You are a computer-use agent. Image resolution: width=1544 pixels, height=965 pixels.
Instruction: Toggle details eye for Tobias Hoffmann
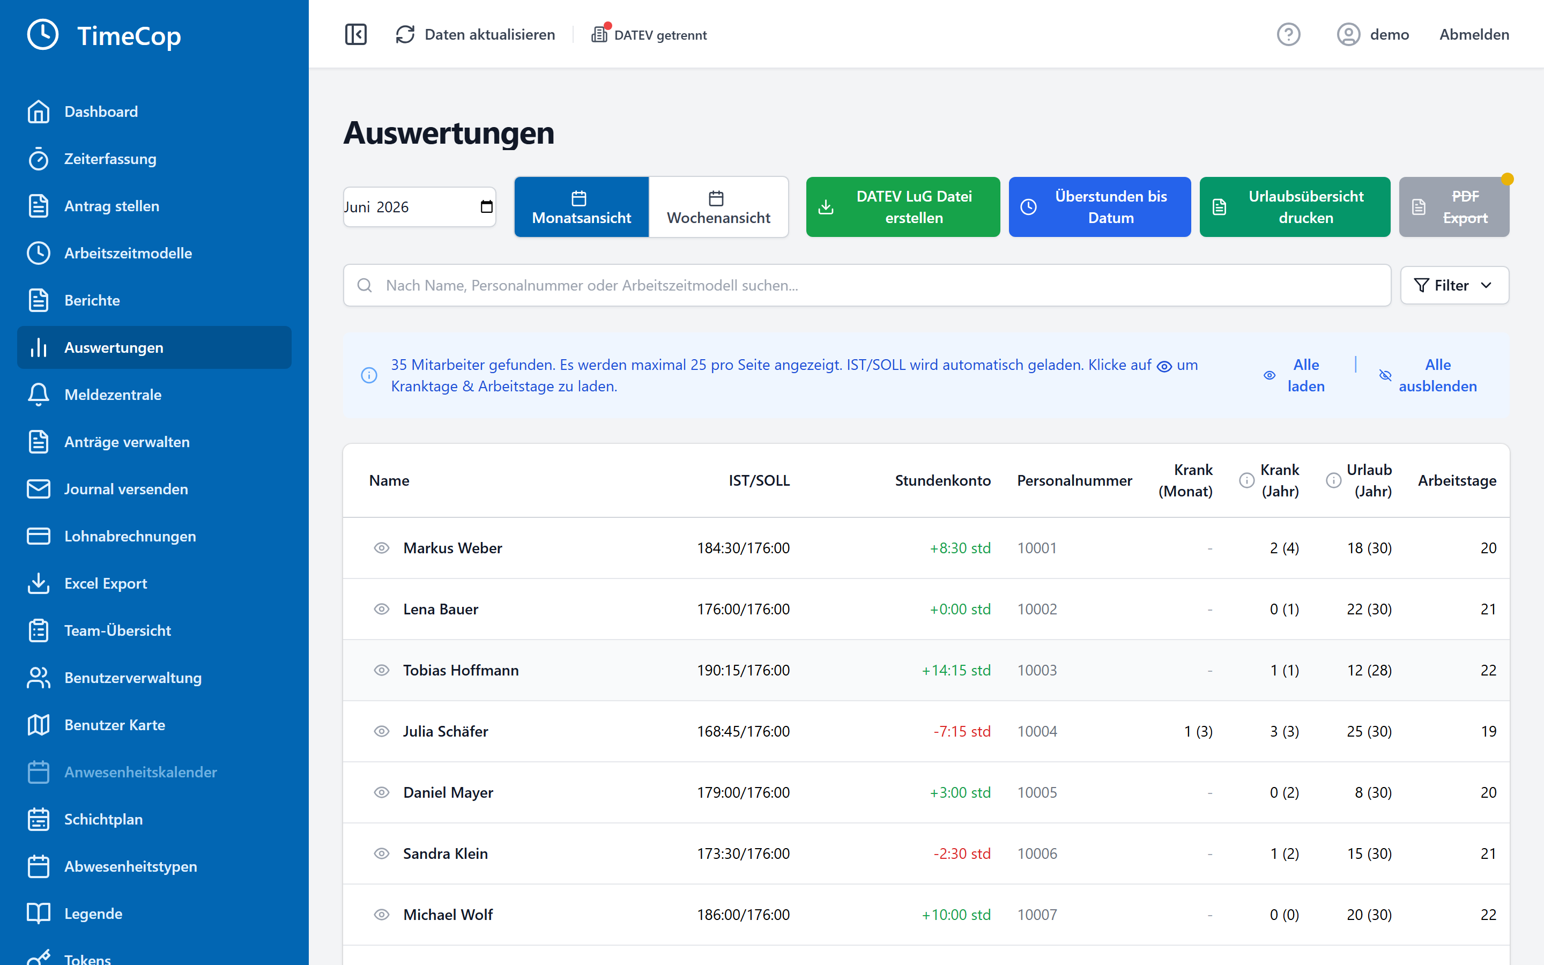pos(382,670)
